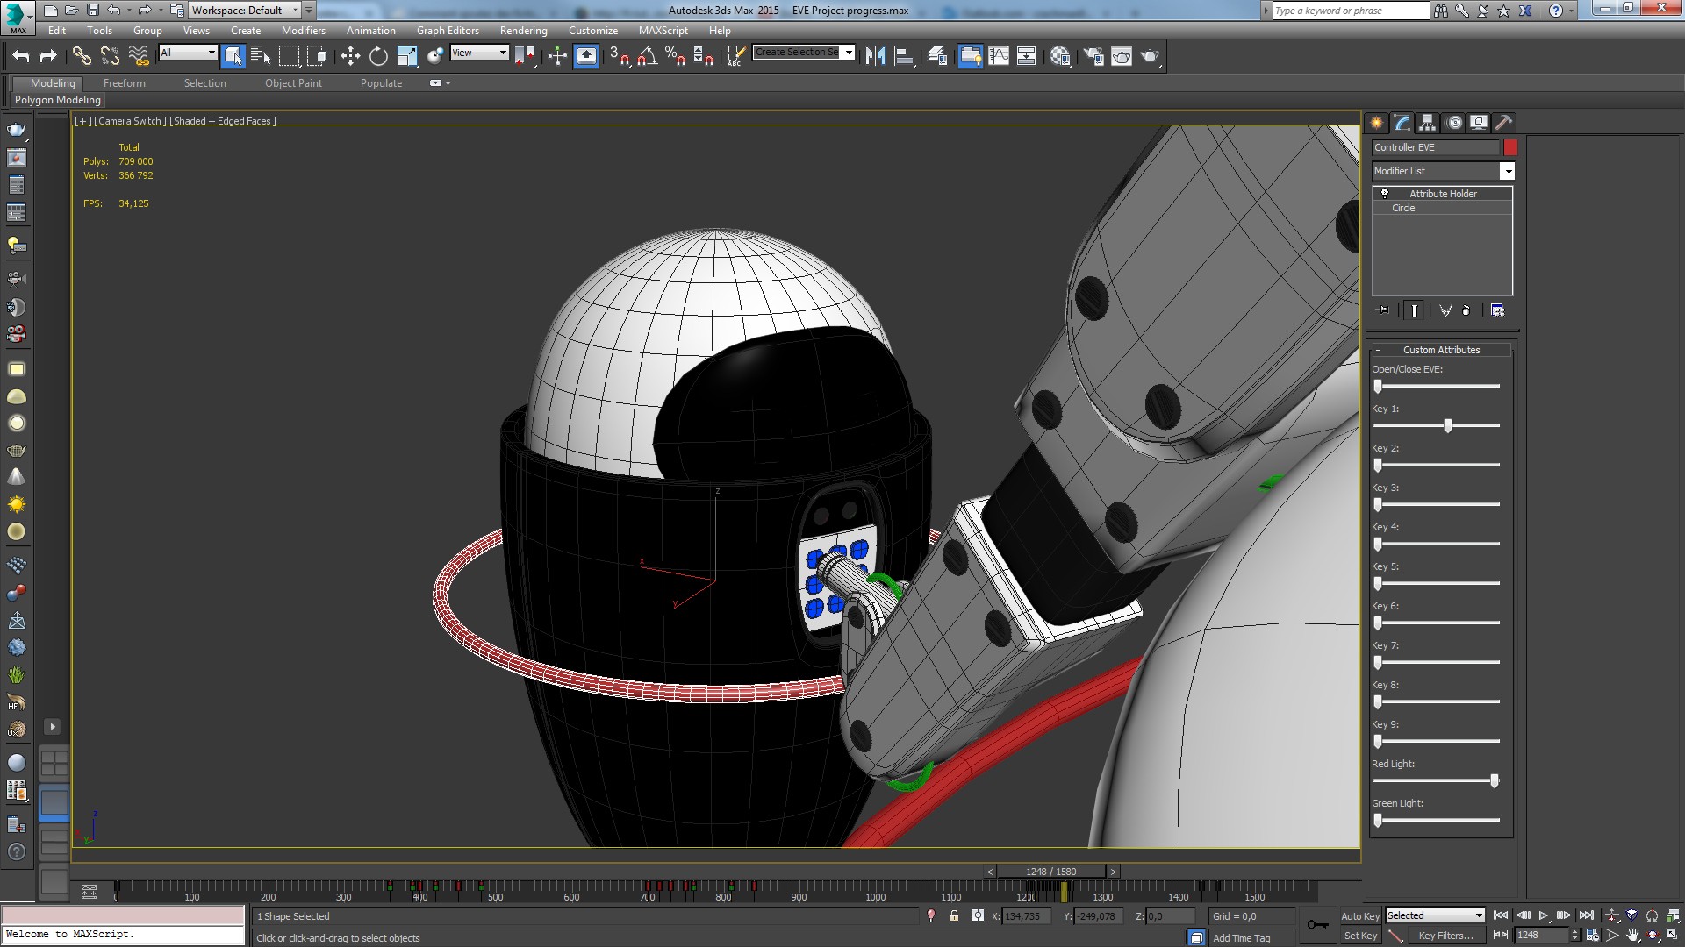The image size is (1685, 947).
Task: Expand the Modifier List dropdown
Action: (x=1507, y=171)
